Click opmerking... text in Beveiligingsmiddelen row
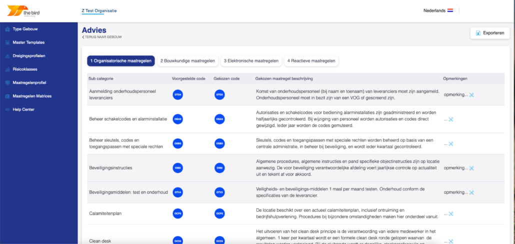Viewport: 515px width, 244px height. pos(456,192)
